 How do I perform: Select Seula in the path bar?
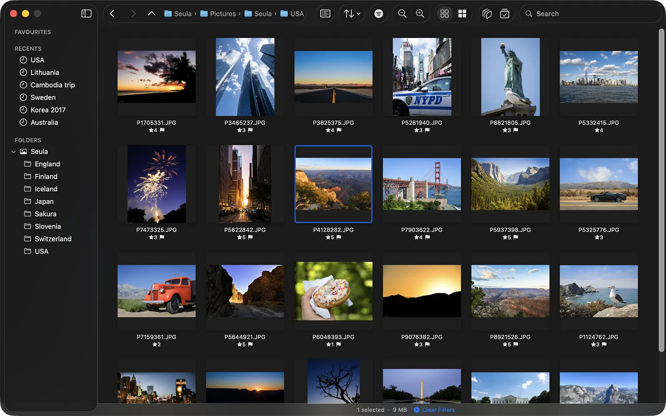click(178, 14)
